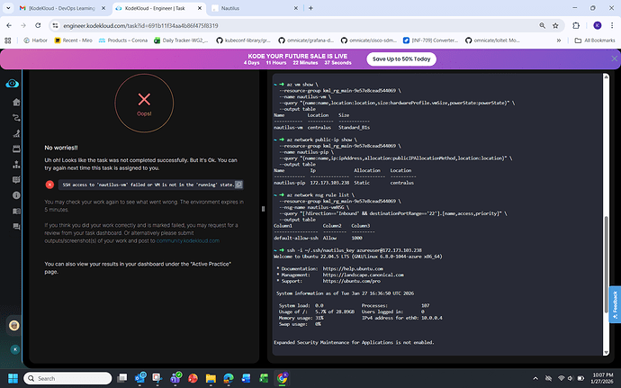Viewport: 621px width, 388px height.
Task: Open the learning paths route icon
Action: (x=16, y=118)
